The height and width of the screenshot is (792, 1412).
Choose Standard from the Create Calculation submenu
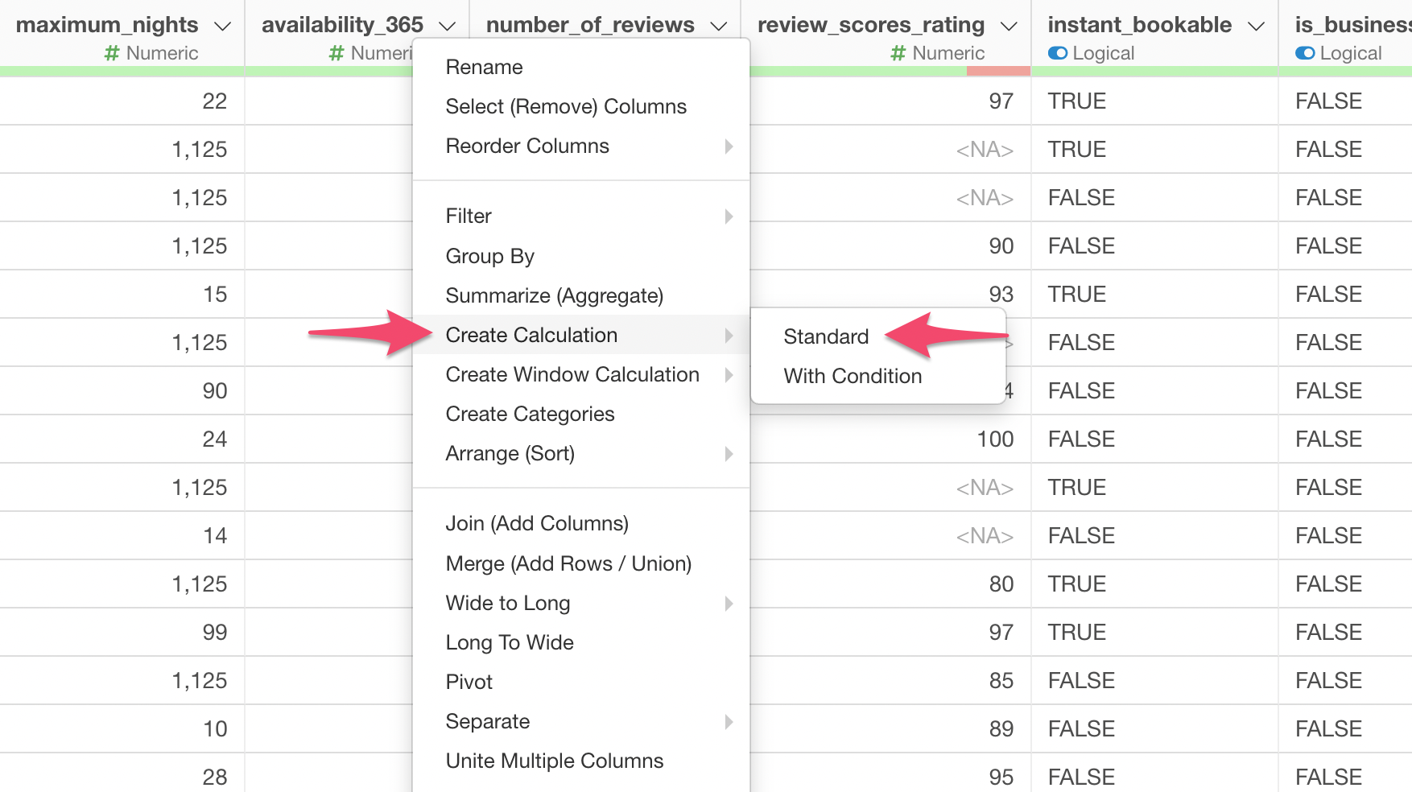pos(825,336)
